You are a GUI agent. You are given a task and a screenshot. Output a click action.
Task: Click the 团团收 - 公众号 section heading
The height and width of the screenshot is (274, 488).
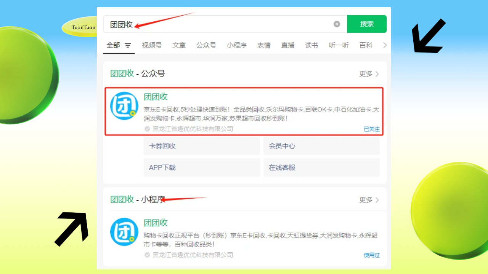[x=138, y=73]
